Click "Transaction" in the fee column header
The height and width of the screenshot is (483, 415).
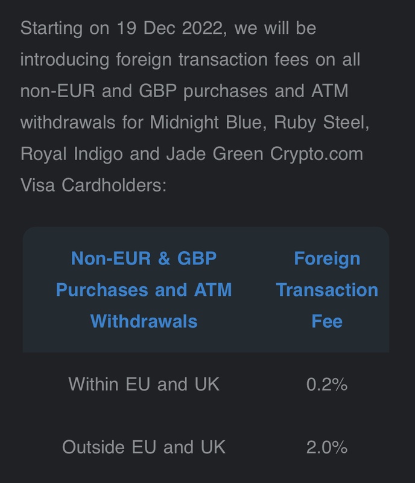[327, 289]
